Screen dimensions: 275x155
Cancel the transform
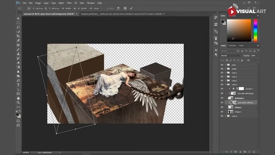(x=125, y=8)
